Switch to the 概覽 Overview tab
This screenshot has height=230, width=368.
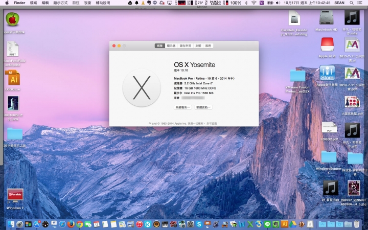coord(160,46)
